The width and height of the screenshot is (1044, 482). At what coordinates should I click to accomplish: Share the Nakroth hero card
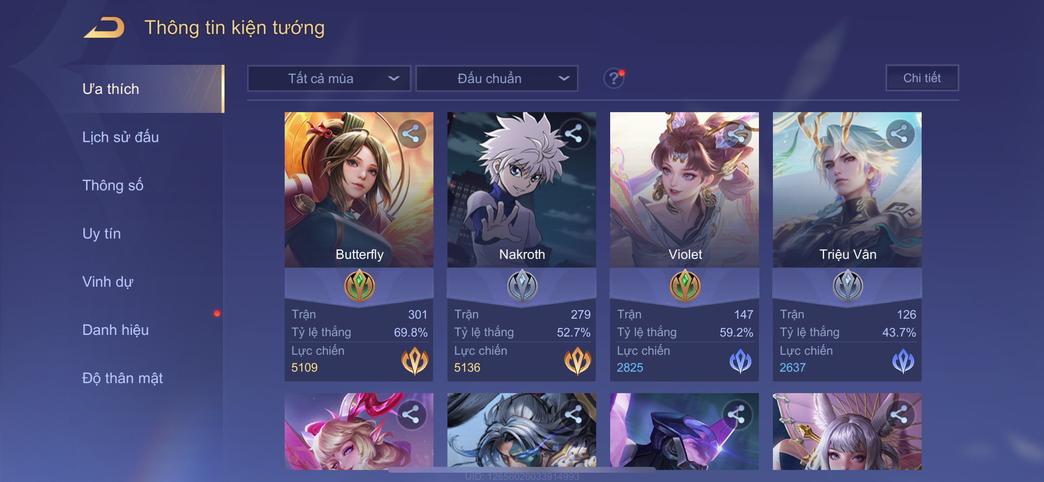click(x=574, y=134)
